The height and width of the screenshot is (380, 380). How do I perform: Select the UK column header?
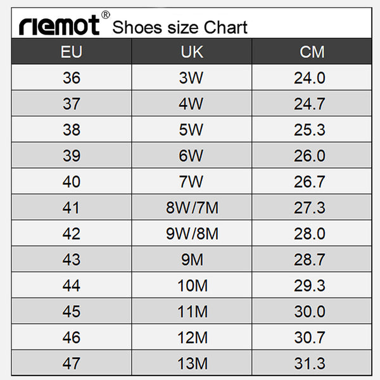click(x=192, y=51)
